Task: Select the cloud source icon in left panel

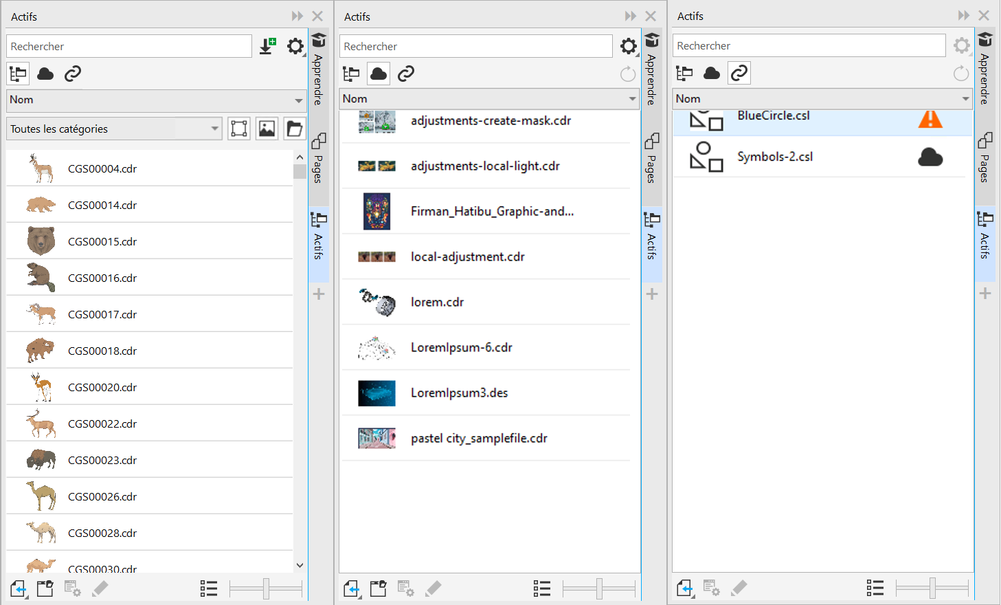Action: point(45,74)
